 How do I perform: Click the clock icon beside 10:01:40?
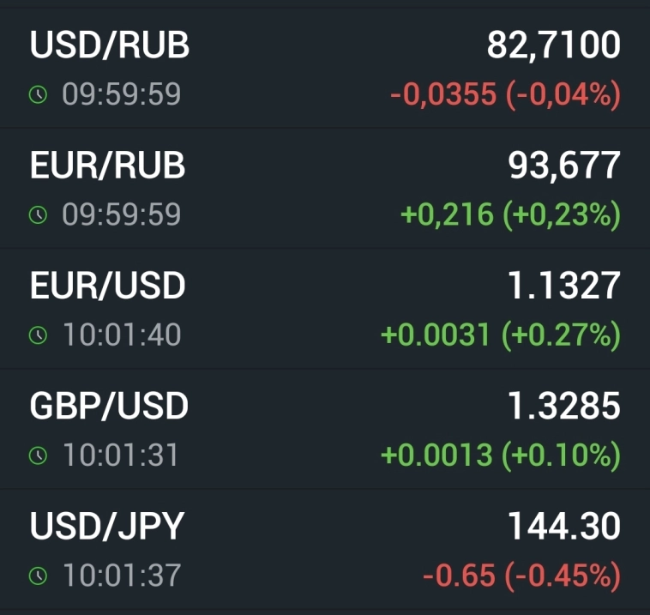point(38,335)
